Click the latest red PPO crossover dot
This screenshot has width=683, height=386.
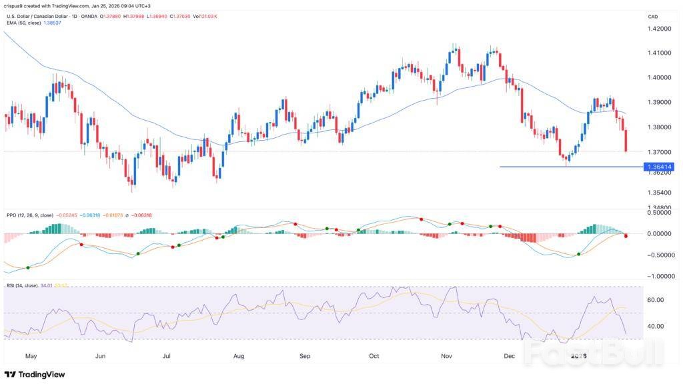626,236
